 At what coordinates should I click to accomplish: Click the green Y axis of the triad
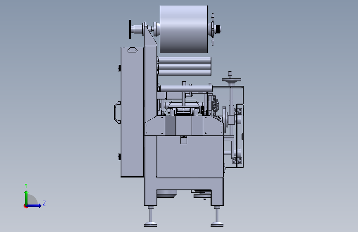click(x=26, y=197)
